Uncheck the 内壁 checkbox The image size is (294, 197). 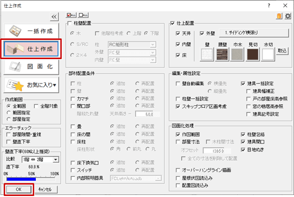click(178, 44)
